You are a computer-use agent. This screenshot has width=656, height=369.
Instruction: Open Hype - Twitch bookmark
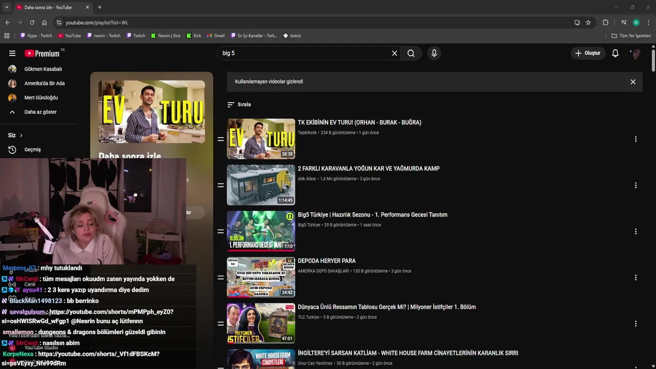pos(36,36)
